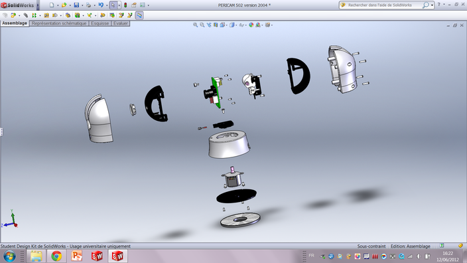Toggle the highlighted assembly toolbar button
The image size is (467, 263).
click(x=139, y=15)
